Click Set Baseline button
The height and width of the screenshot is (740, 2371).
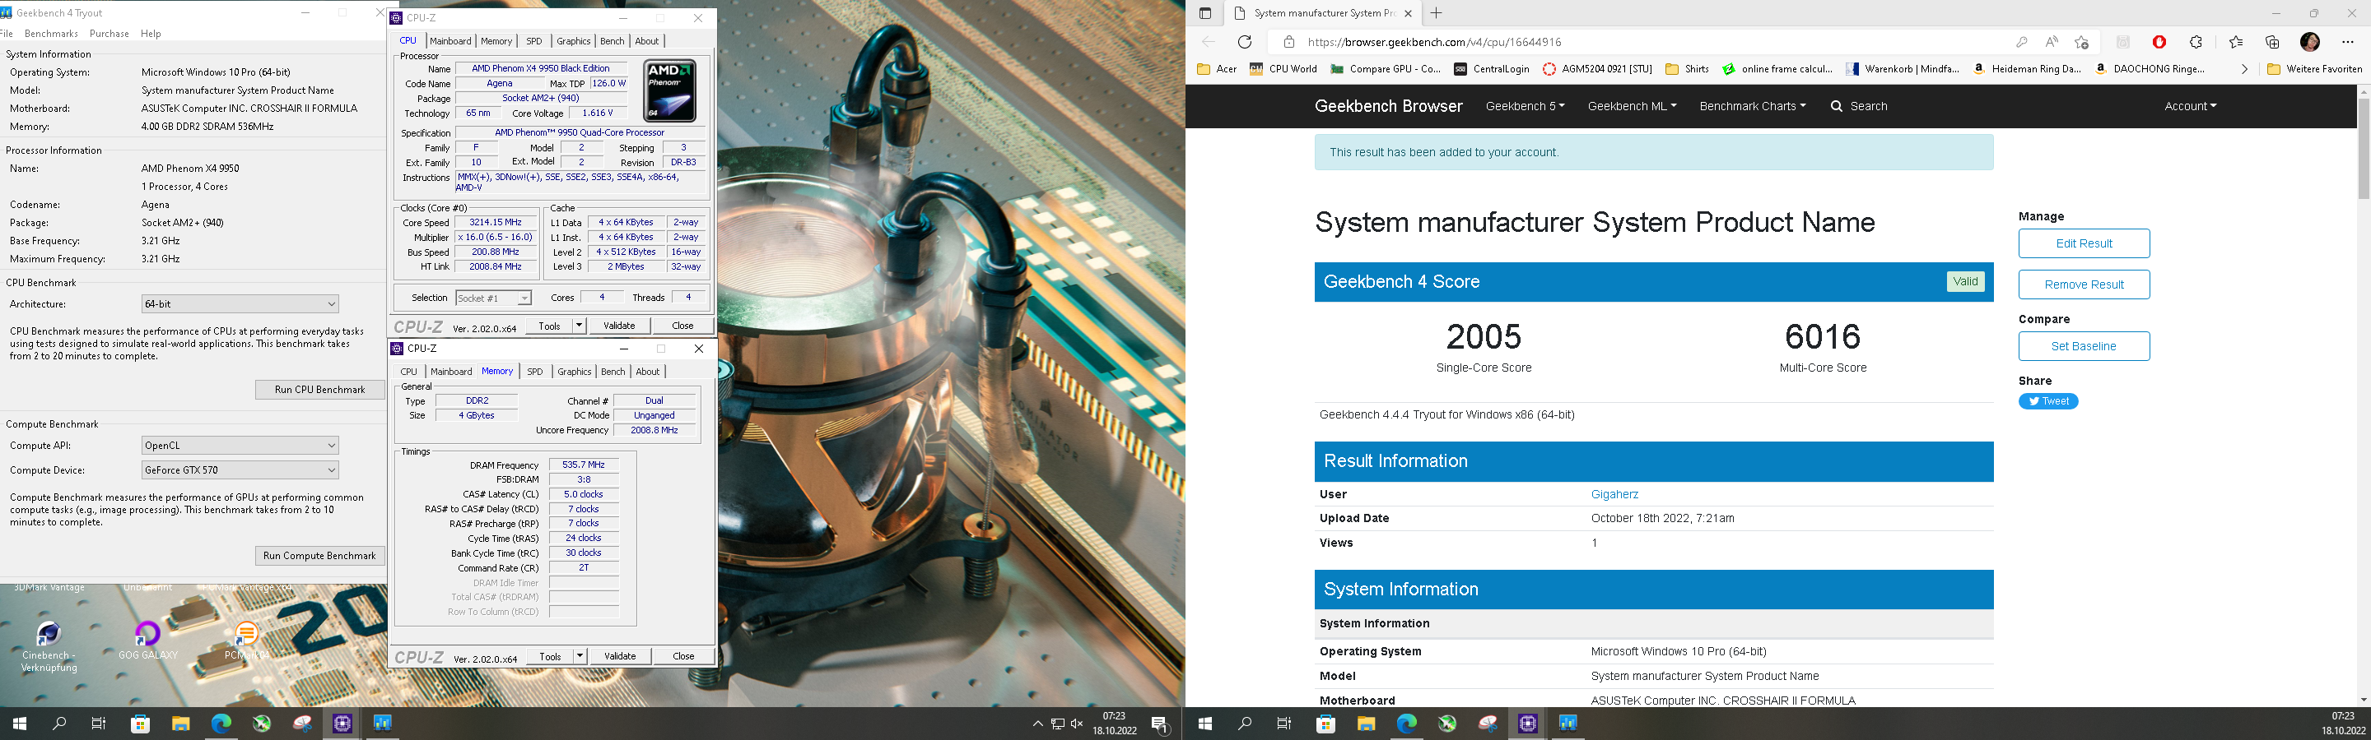click(x=2084, y=346)
